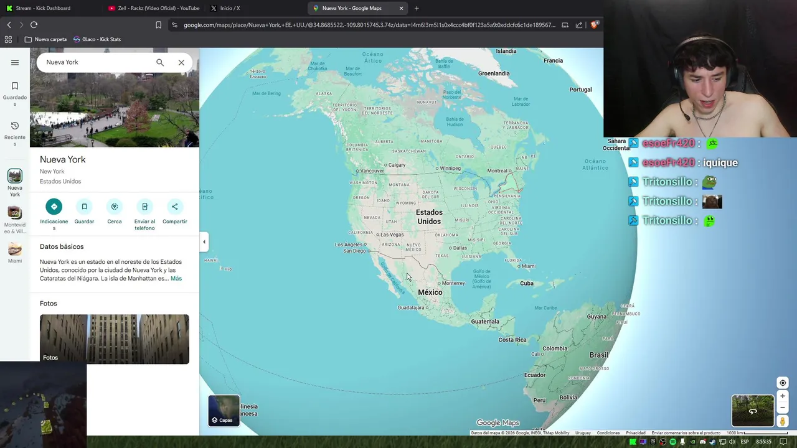Open Spotify from the system tray

(x=672, y=442)
